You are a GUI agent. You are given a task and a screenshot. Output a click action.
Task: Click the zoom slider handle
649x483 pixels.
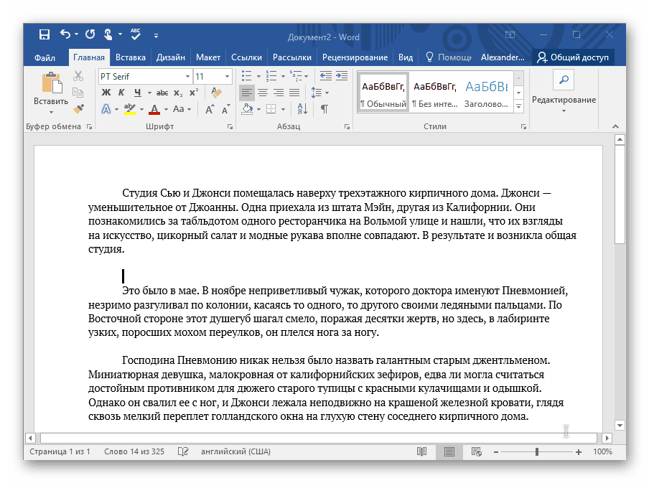point(537,452)
